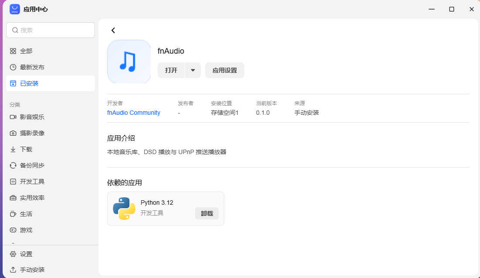Click the fnAudio music note icon
This screenshot has width=480, height=278.
[129, 62]
